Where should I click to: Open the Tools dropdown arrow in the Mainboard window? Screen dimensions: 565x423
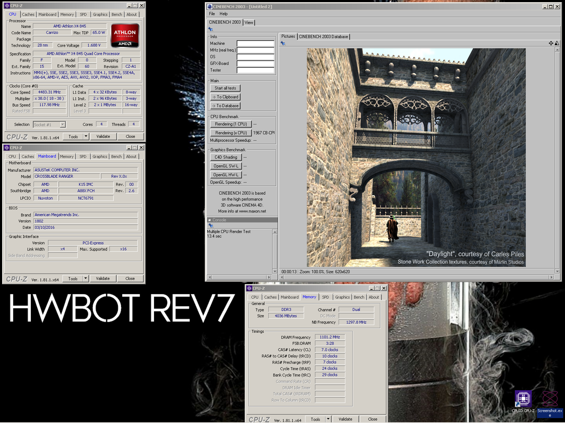point(85,278)
